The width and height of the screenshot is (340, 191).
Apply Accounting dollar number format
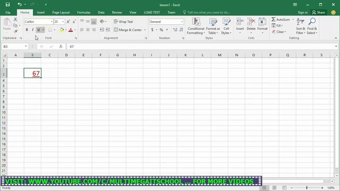tap(152, 30)
